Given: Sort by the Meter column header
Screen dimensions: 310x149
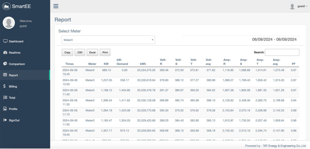Looking at the screenshot, I should pos(92,64).
